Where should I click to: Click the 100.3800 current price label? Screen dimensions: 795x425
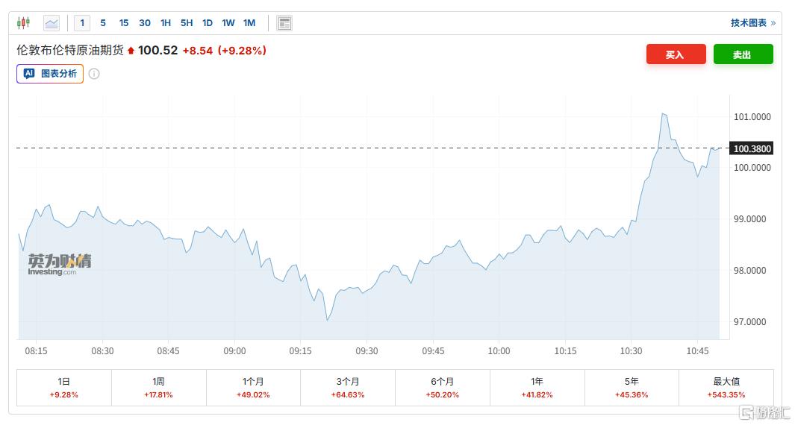[752, 148]
